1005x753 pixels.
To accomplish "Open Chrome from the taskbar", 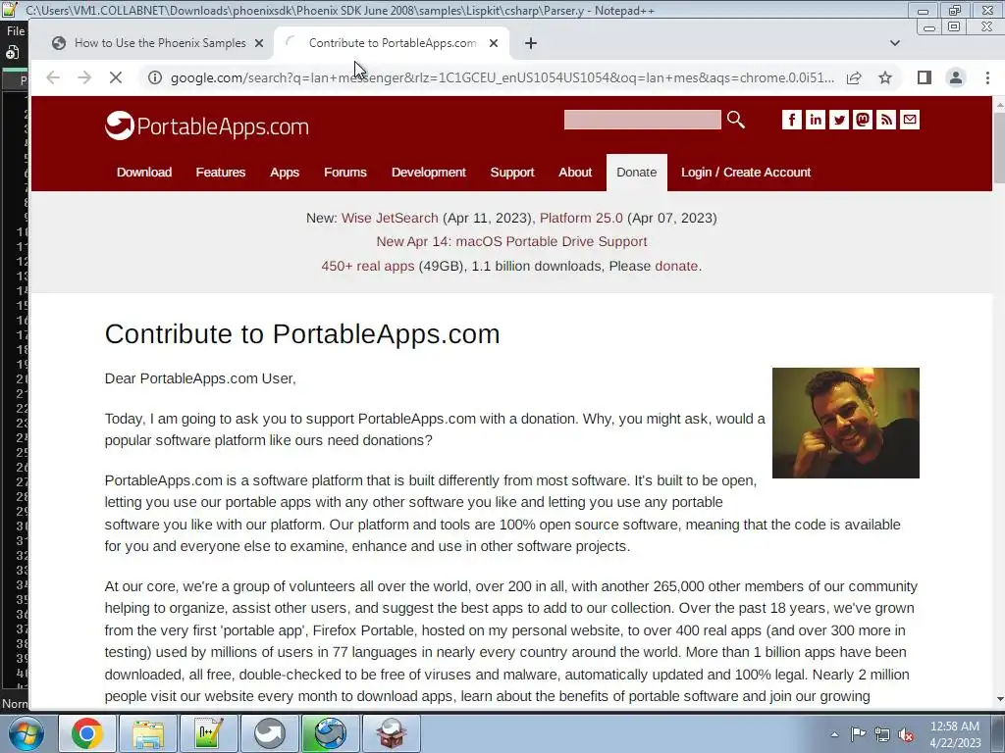I will click(86, 733).
